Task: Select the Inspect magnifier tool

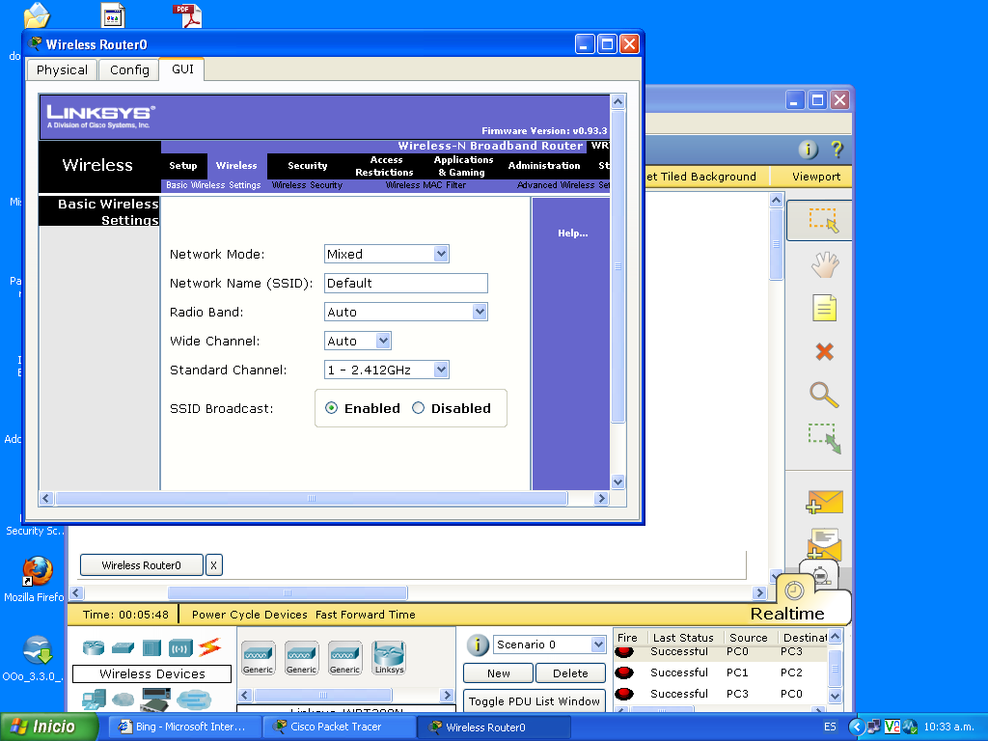Action: coord(824,395)
